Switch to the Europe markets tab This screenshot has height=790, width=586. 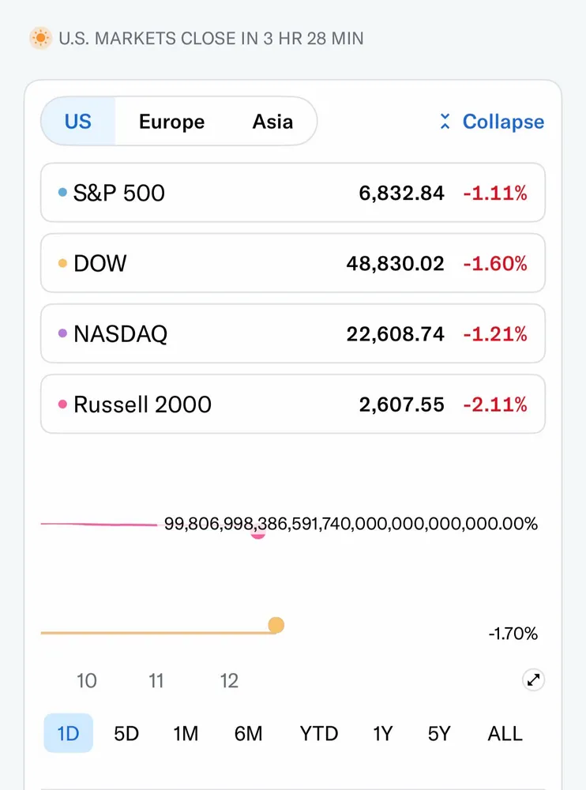(171, 122)
